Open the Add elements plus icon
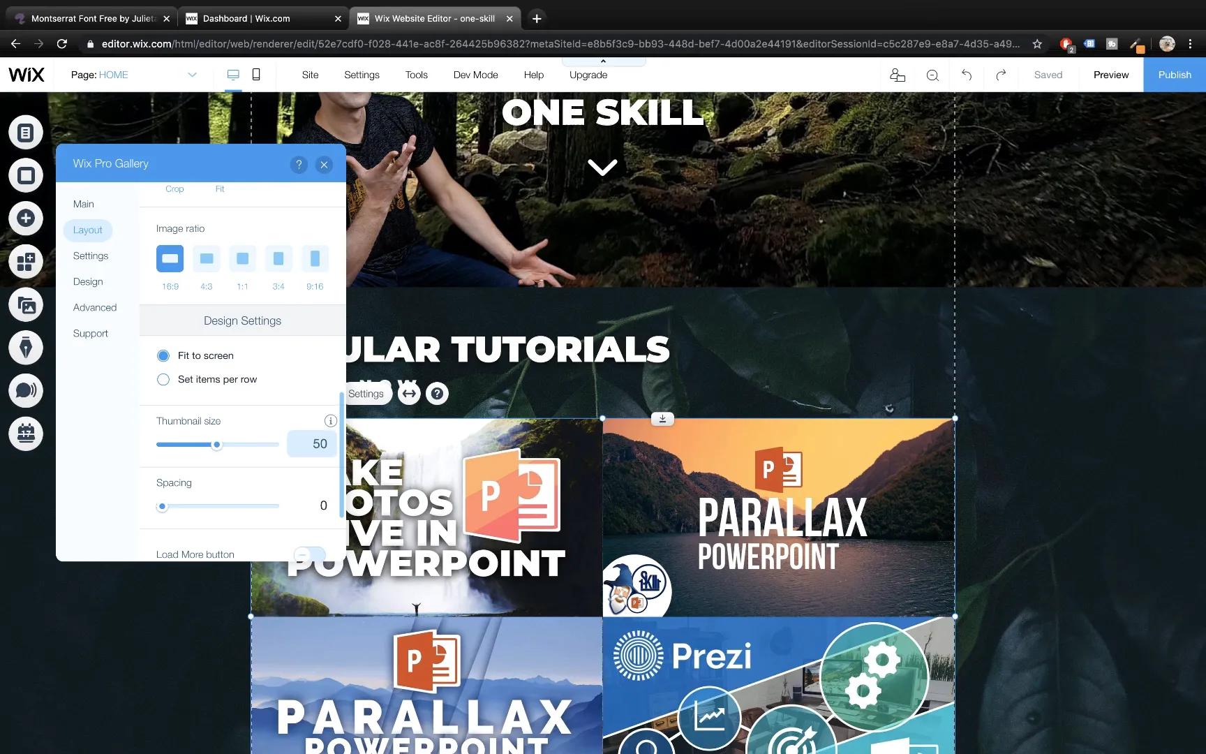 pyautogui.click(x=26, y=219)
